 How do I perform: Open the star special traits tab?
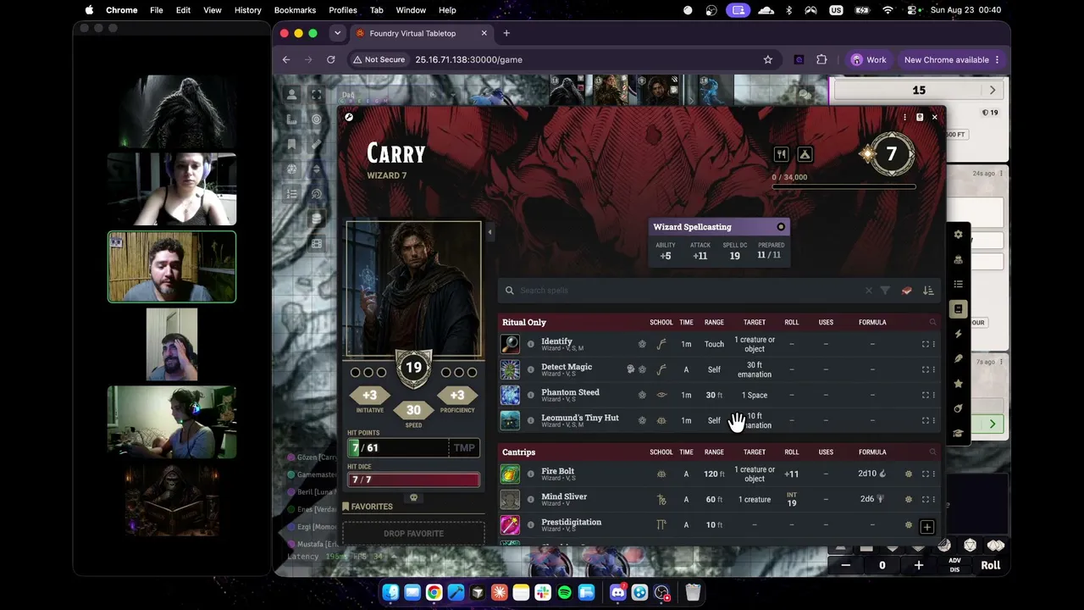point(958,384)
